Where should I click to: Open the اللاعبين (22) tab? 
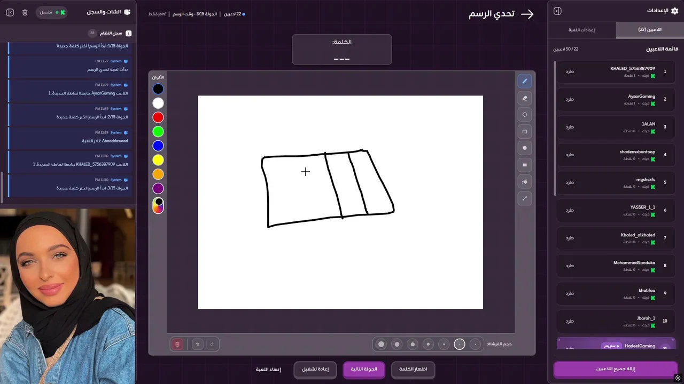tap(650, 30)
